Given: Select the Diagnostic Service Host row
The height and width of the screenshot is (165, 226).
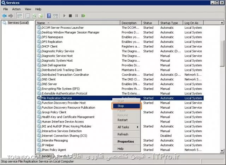Looking at the screenshot, I should coord(120,56).
